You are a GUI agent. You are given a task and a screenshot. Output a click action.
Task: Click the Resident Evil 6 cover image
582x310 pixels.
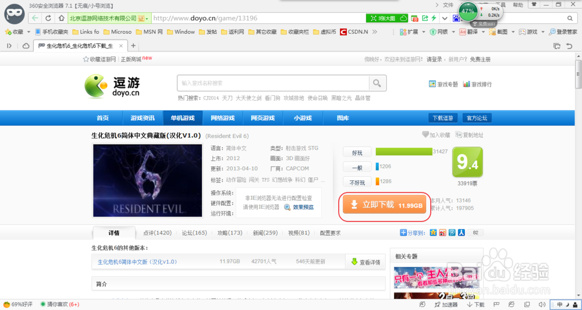click(148, 180)
